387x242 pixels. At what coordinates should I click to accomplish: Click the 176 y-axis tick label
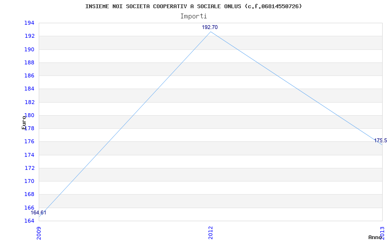pyautogui.click(x=29, y=142)
